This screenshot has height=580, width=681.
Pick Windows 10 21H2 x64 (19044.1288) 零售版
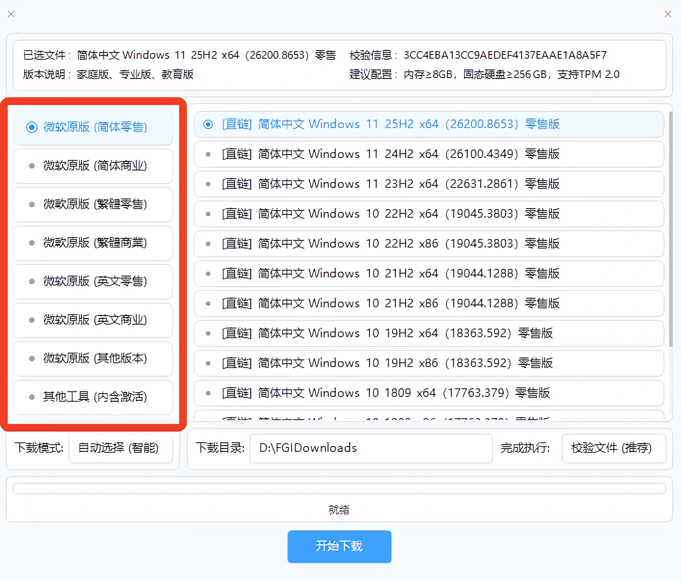(x=429, y=274)
